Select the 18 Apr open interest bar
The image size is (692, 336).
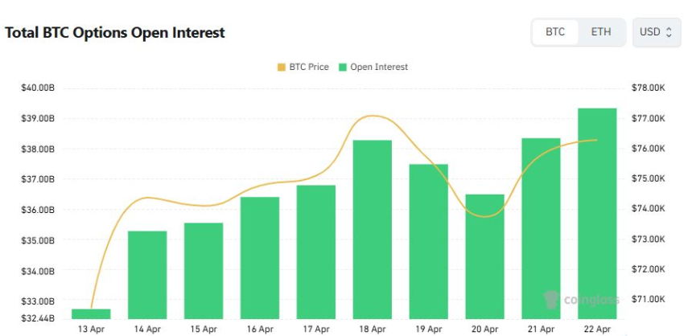tap(373, 229)
